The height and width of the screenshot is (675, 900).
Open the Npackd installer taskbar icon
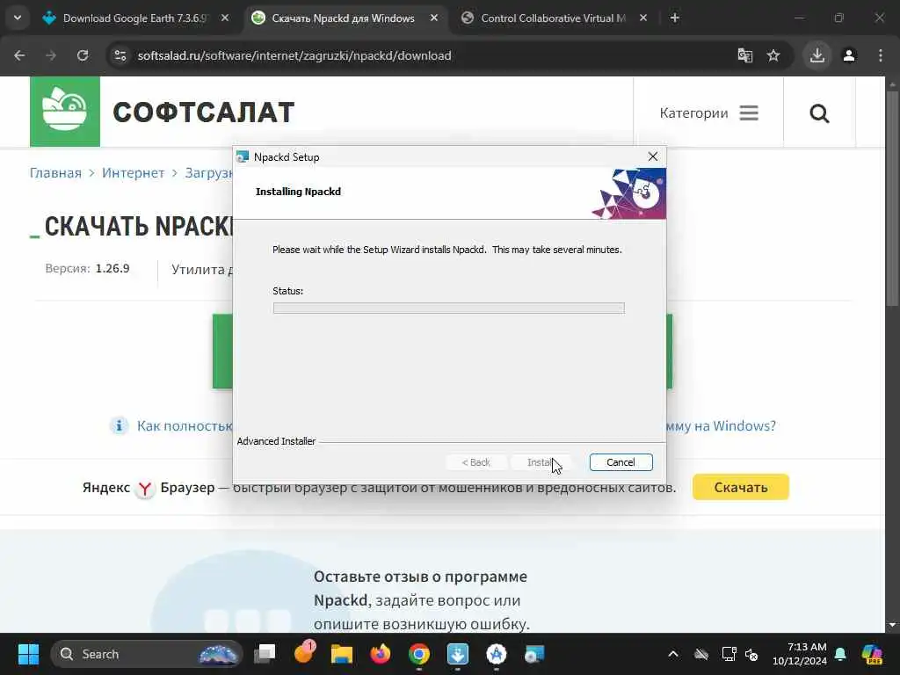[534, 654]
